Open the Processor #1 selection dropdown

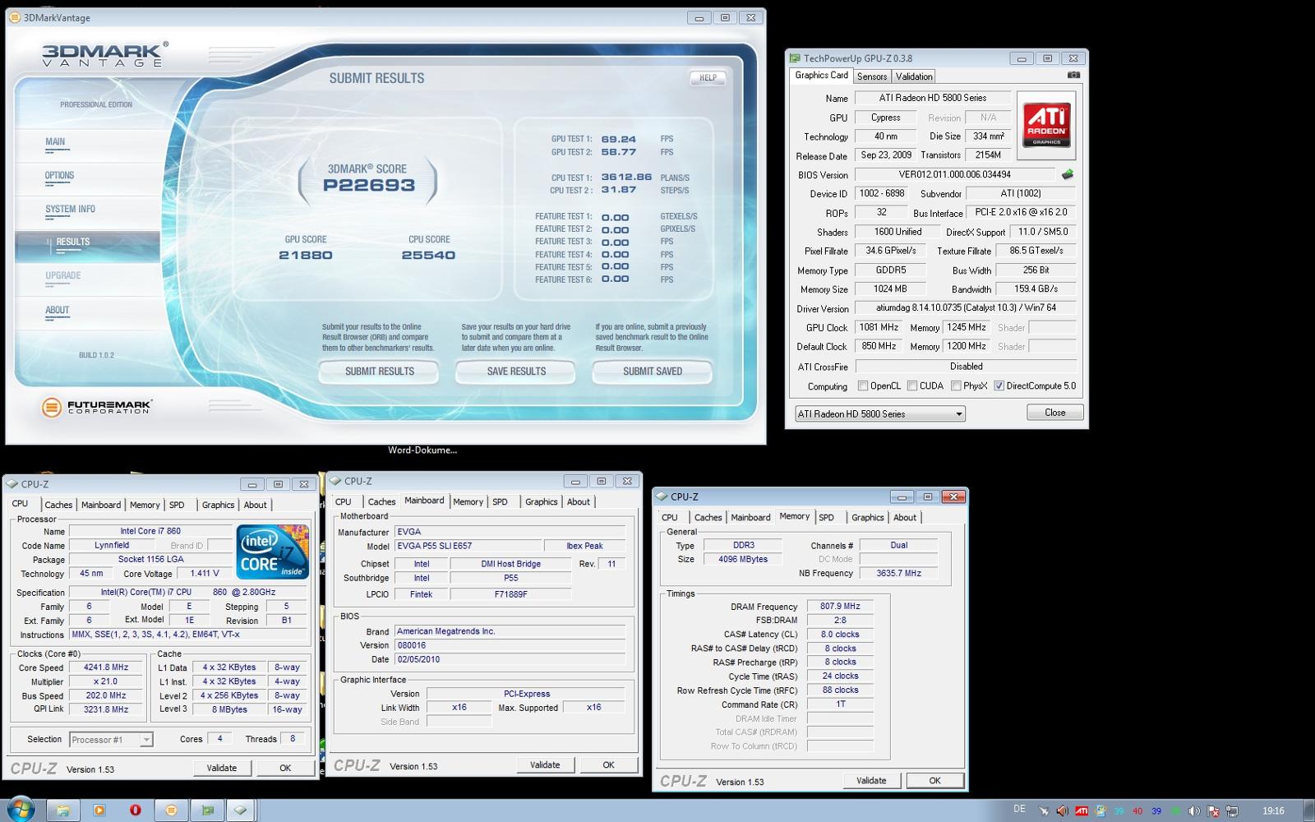point(111,739)
